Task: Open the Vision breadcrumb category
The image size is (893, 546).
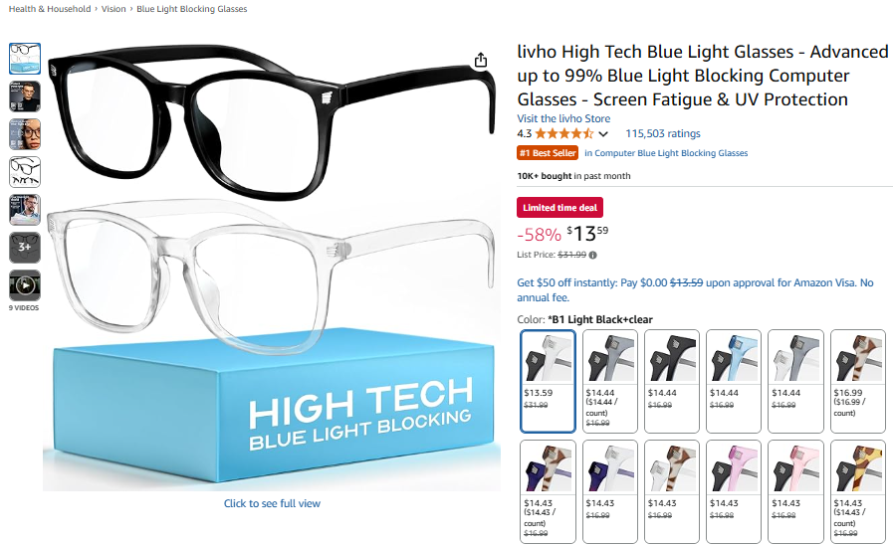Action: tap(113, 9)
